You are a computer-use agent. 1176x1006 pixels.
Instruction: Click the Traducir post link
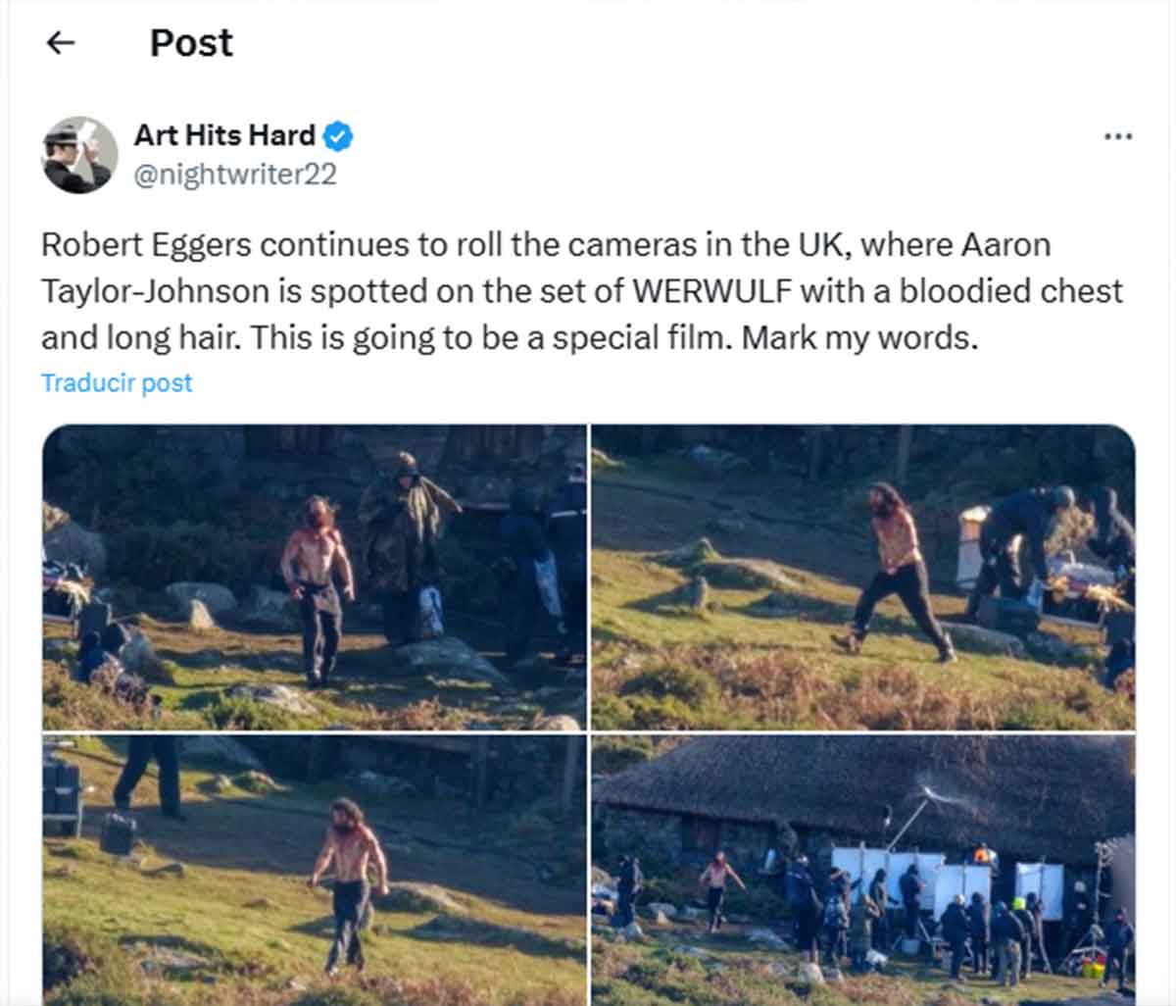(x=116, y=382)
